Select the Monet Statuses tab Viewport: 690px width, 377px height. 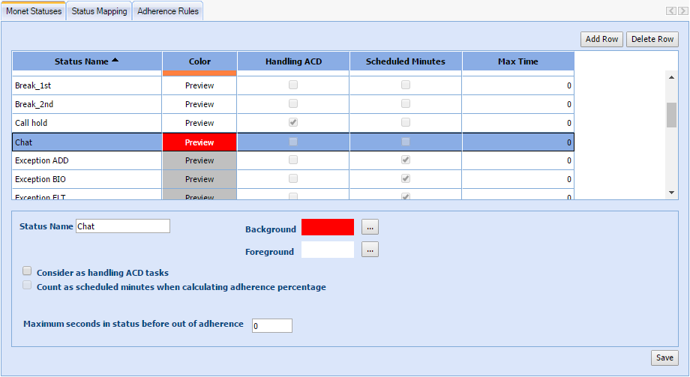tap(34, 11)
